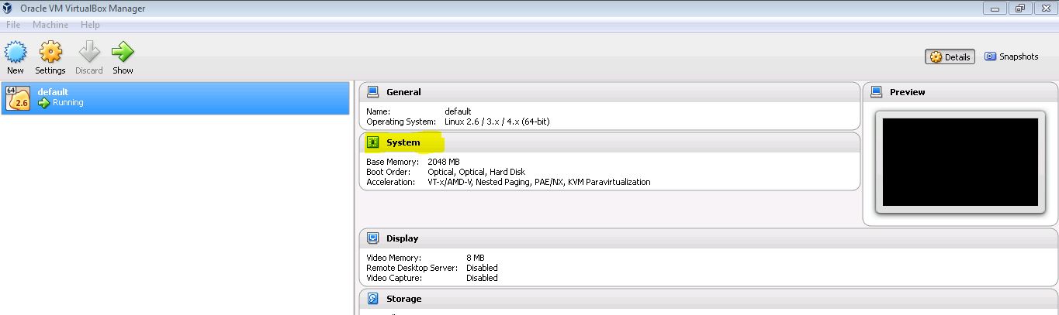Click the green Show arrow icon
Viewport: 1059px width, 315px height.
[x=123, y=52]
